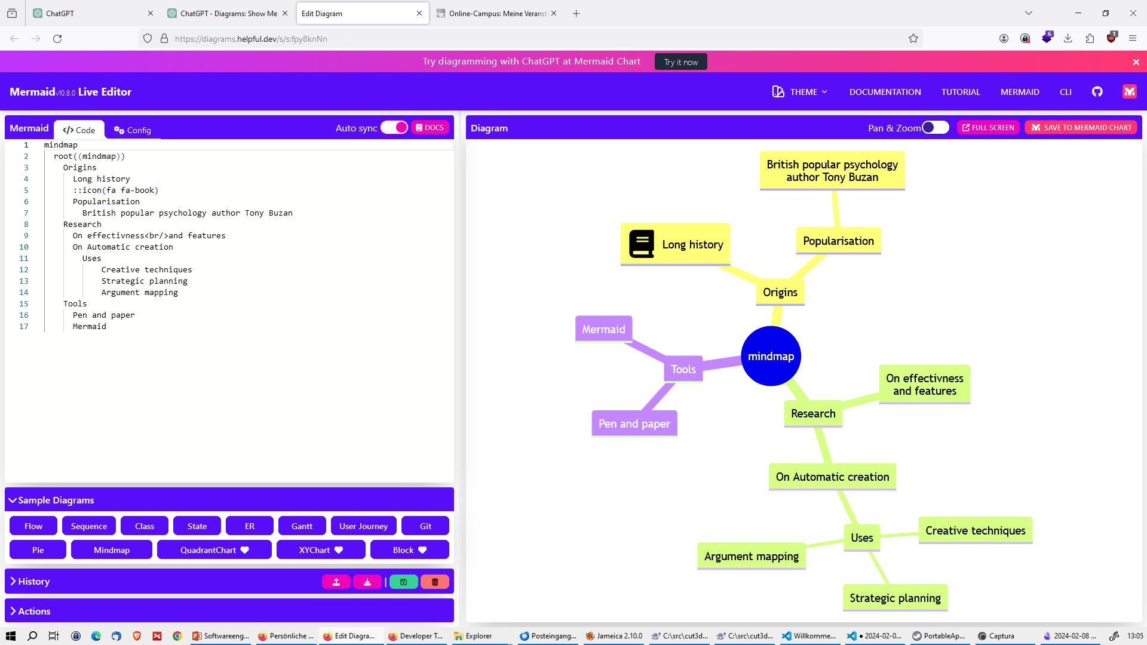1147x645 pixels.
Task: Click the pink Mermaid Chart logo icon
Action: [x=1129, y=91]
